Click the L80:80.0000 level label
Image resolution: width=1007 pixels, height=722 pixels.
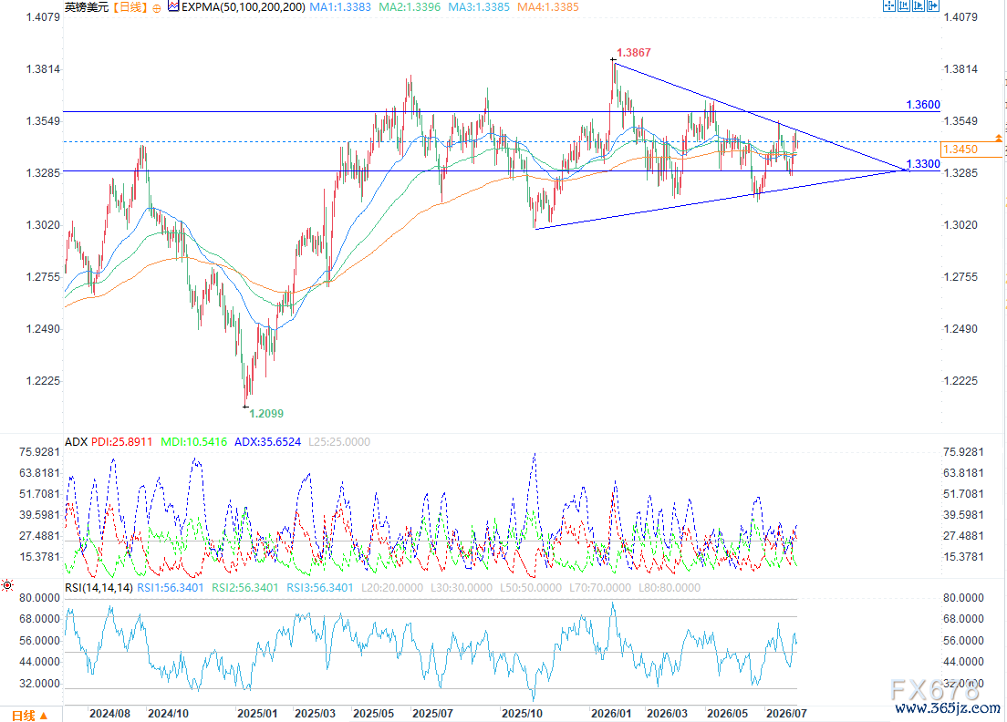670,587
